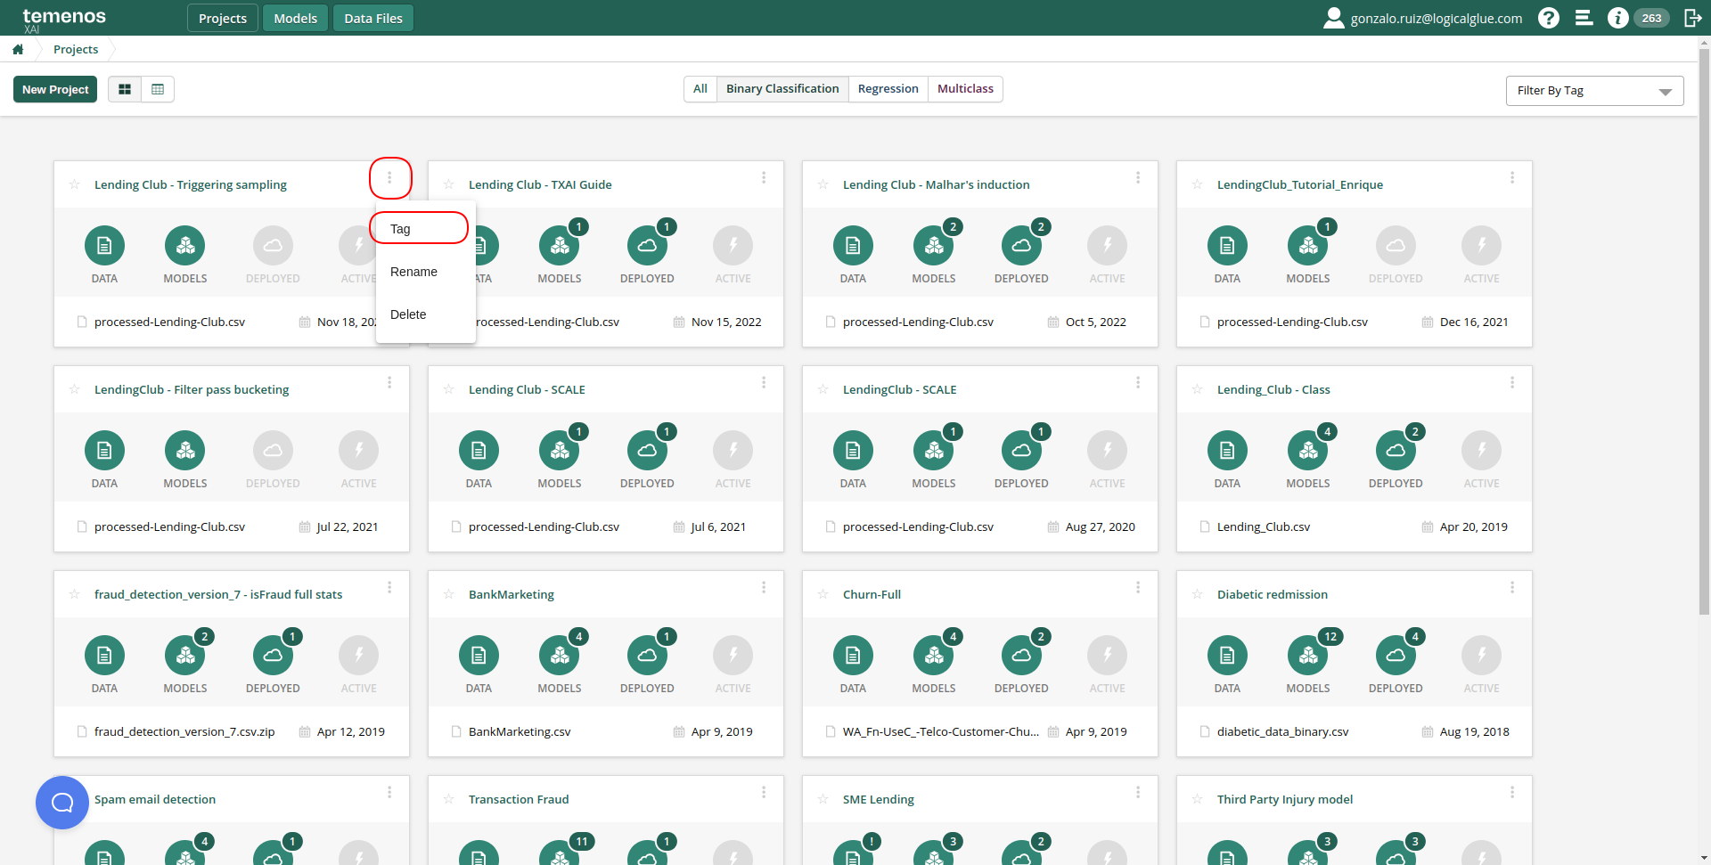Open SME Lending project title
Image resolution: width=1711 pixels, height=865 pixels.
click(x=879, y=799)
